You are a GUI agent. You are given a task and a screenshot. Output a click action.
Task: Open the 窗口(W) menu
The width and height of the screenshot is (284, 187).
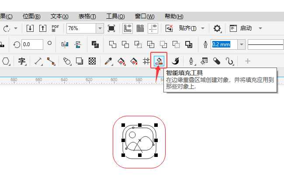[145, 17]
